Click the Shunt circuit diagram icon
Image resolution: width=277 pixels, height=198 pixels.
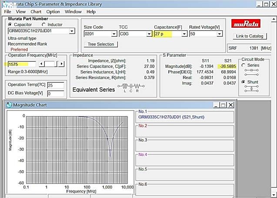pyautogui.click(x=251, y=89)
